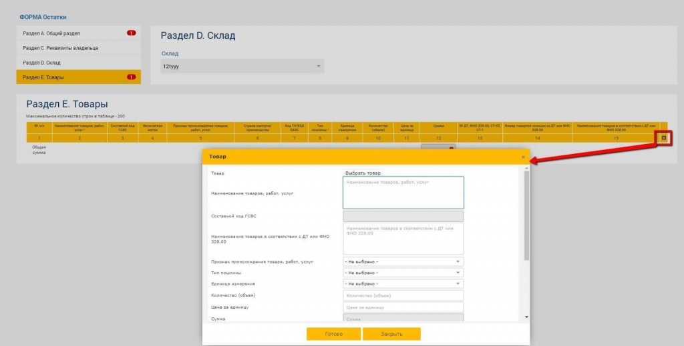Expand the Единица измерения dropdown

click(x=403, y=283)
